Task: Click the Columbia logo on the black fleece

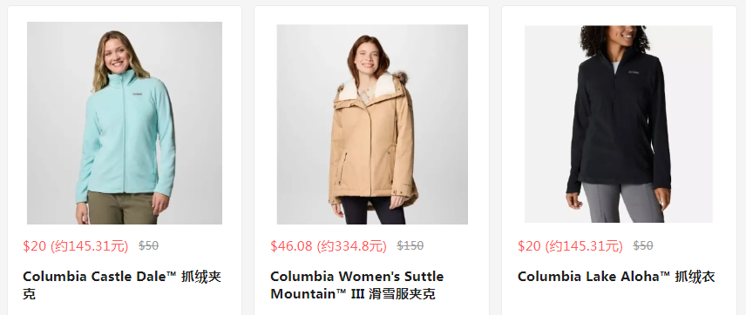Action: [x=634, y=72]
